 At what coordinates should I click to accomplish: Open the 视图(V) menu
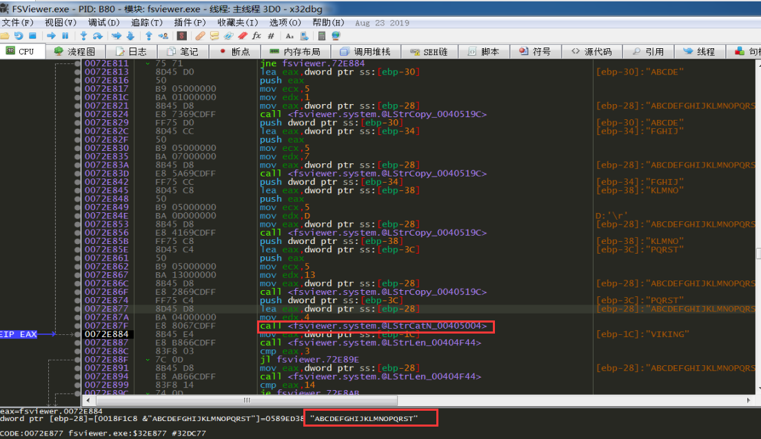click(x=61, y=22)
